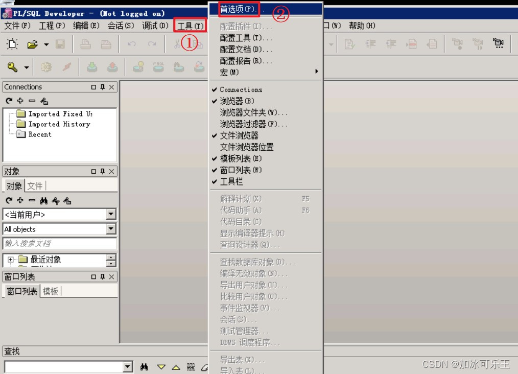Click the Redo arrow icon
This screenshot has height=374, width=518.
tap(152, 44)
